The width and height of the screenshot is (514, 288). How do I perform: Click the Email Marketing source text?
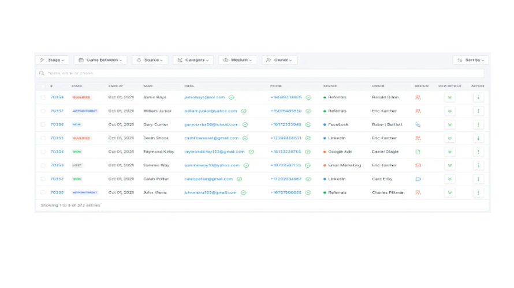pos(345,165)
